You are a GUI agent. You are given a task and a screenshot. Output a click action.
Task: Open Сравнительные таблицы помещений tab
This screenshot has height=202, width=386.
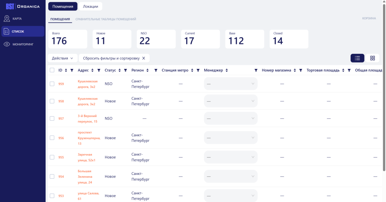point(106,19)
